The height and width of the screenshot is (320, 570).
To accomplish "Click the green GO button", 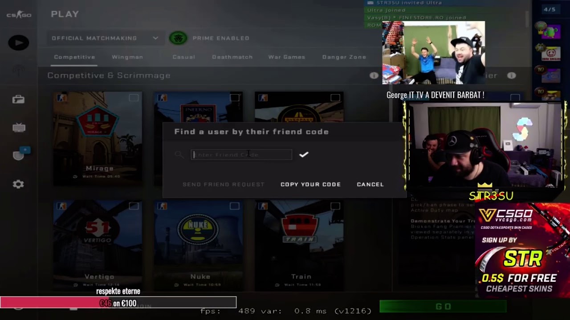I will point(443,306).
